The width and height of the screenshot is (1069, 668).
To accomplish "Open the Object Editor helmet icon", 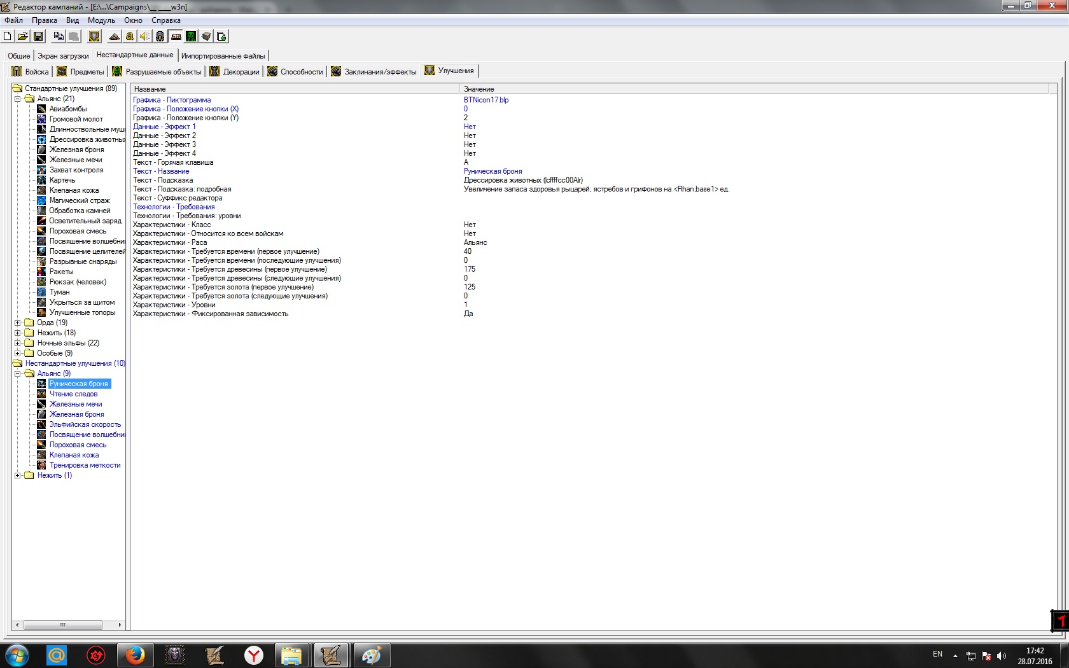I will (160, 36).
